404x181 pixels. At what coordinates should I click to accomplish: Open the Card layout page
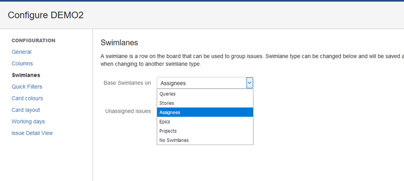click(25, 110)
